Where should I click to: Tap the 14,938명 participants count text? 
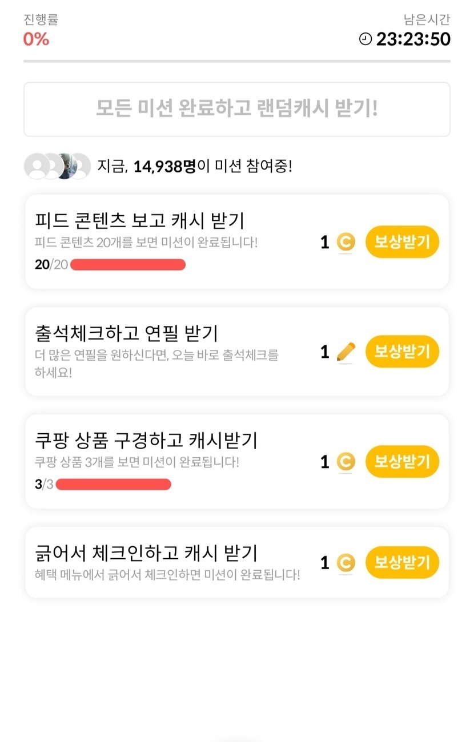(x=164, y=167)
